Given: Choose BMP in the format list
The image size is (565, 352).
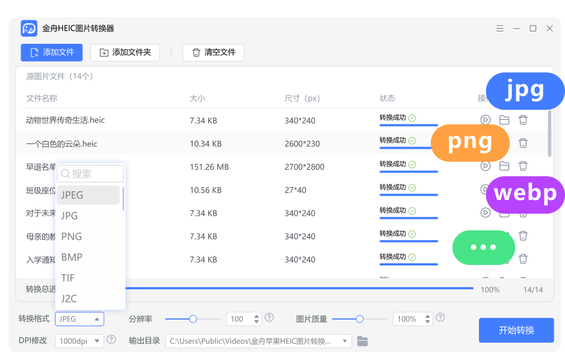Looking at the screenshot, I should coord(71,257).
